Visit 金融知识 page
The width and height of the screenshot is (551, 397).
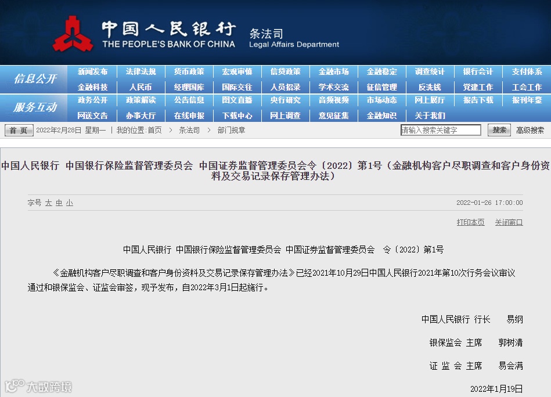point(381,116)
